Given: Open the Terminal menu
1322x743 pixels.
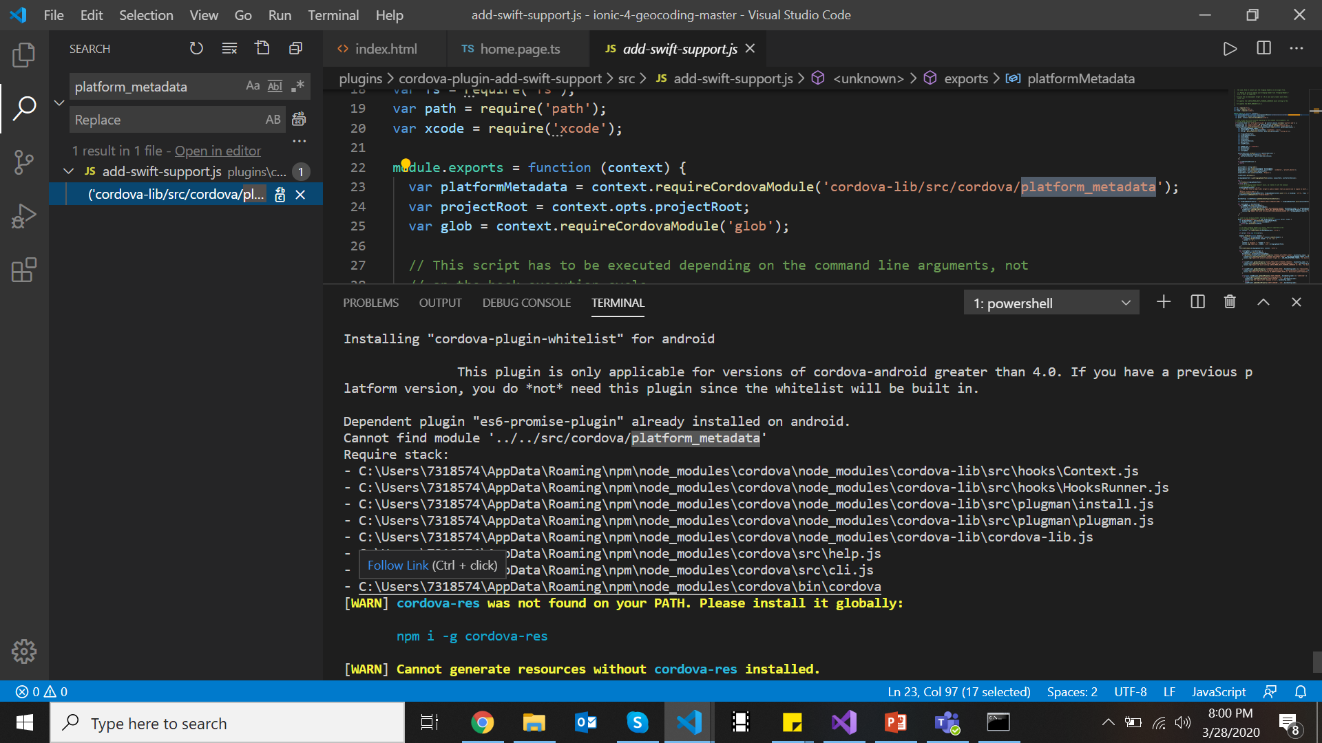Looking at the screenshot, I should [x=333, y=15].
